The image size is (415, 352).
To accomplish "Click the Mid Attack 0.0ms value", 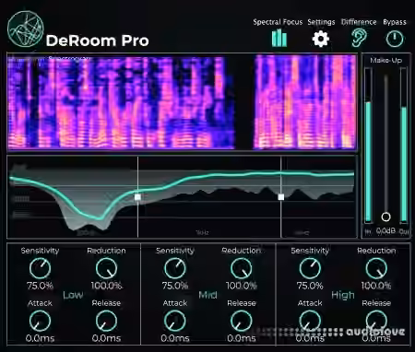I will (175, 338).
